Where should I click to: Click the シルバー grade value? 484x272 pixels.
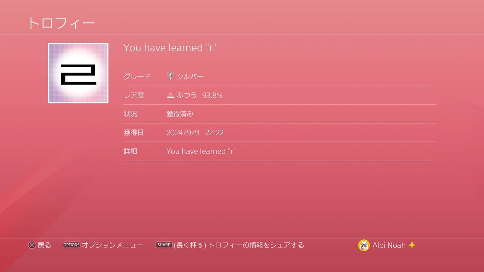click(190, 76)
